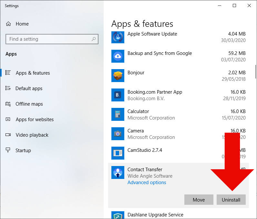
Task: Go to Offline maps settings
Action: point(29,104)
